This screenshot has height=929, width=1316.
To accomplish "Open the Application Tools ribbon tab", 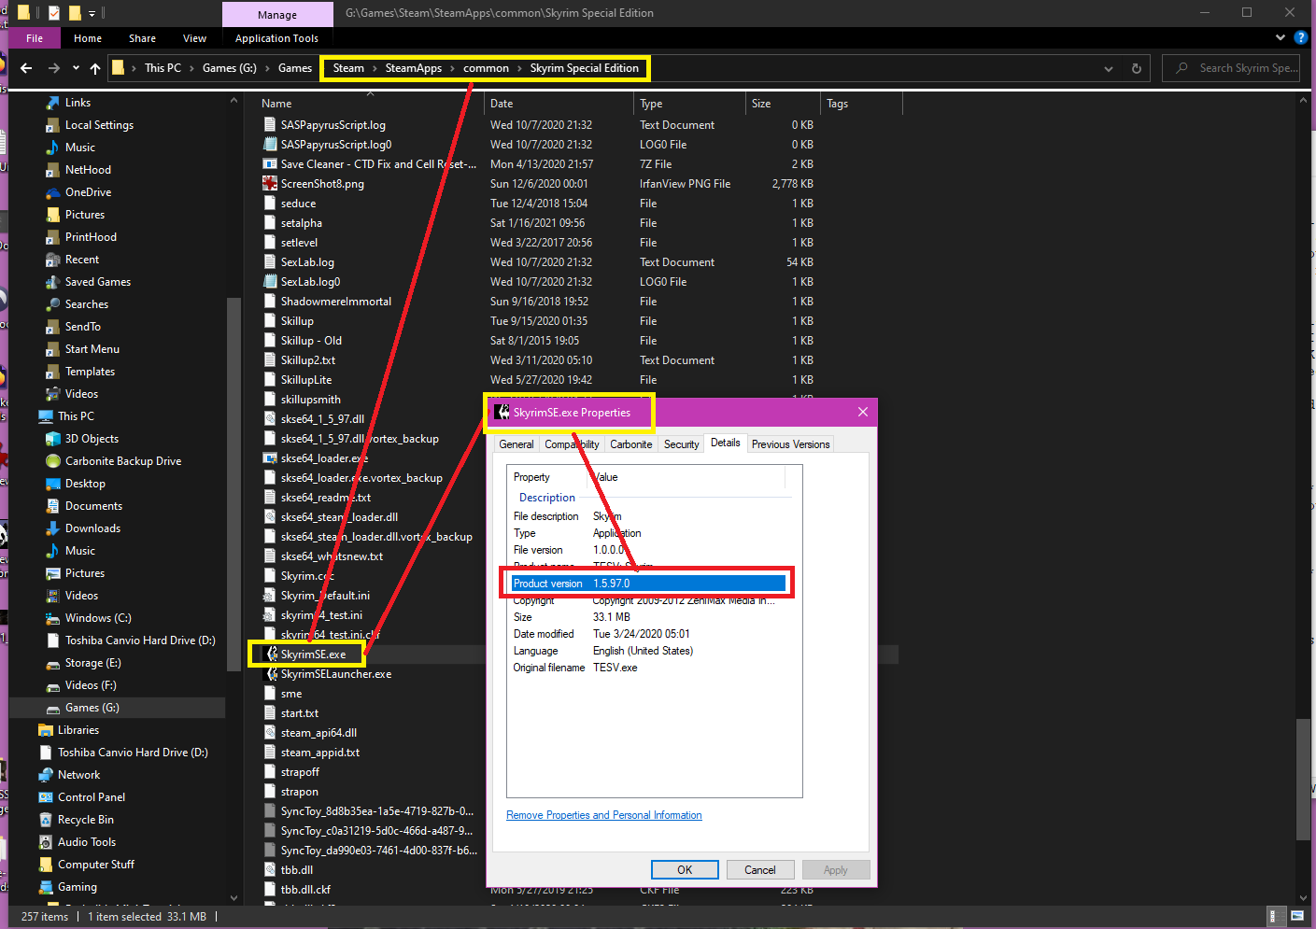I will coord(276,38).
